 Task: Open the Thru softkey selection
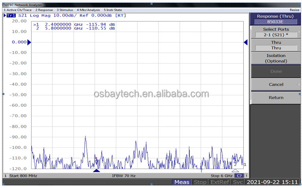point(276,45)
